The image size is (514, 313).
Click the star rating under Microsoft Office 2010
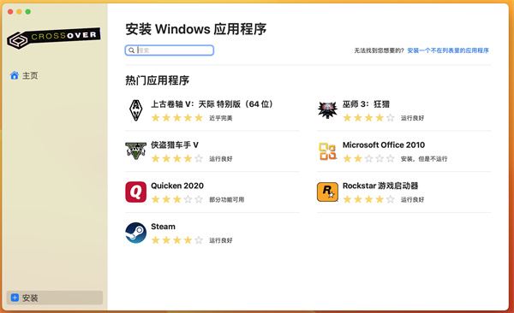coord(368,159)
